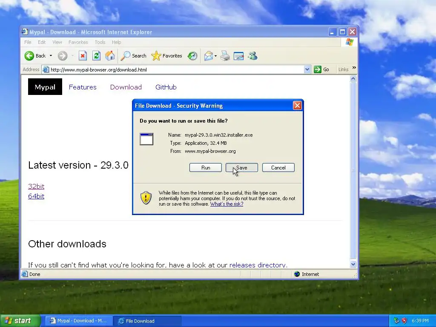
Task: Click the page icon beside the address URL
Action: pyautogui.click(x=46, y=69)
